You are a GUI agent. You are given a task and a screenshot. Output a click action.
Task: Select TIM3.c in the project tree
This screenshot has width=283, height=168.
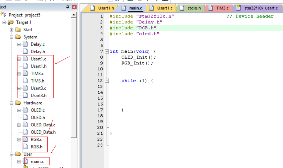click(37, 74)
